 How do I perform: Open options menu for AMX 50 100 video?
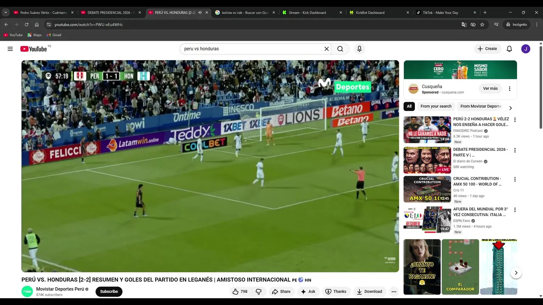[x=515, y=180]
